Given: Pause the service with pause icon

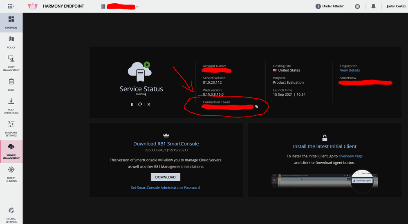Looking at the screenshot, I should tap(132, 104).
